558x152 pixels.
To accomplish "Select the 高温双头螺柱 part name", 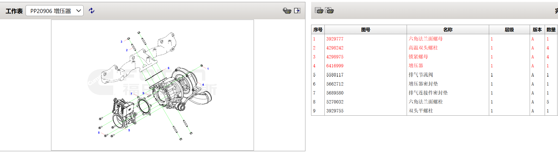I will (x=423, y=48).
